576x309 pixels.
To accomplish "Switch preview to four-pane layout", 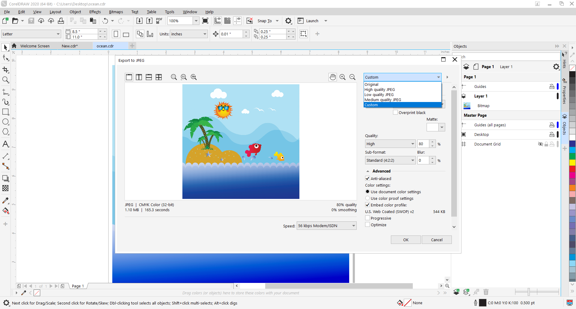I will (159, 77).
